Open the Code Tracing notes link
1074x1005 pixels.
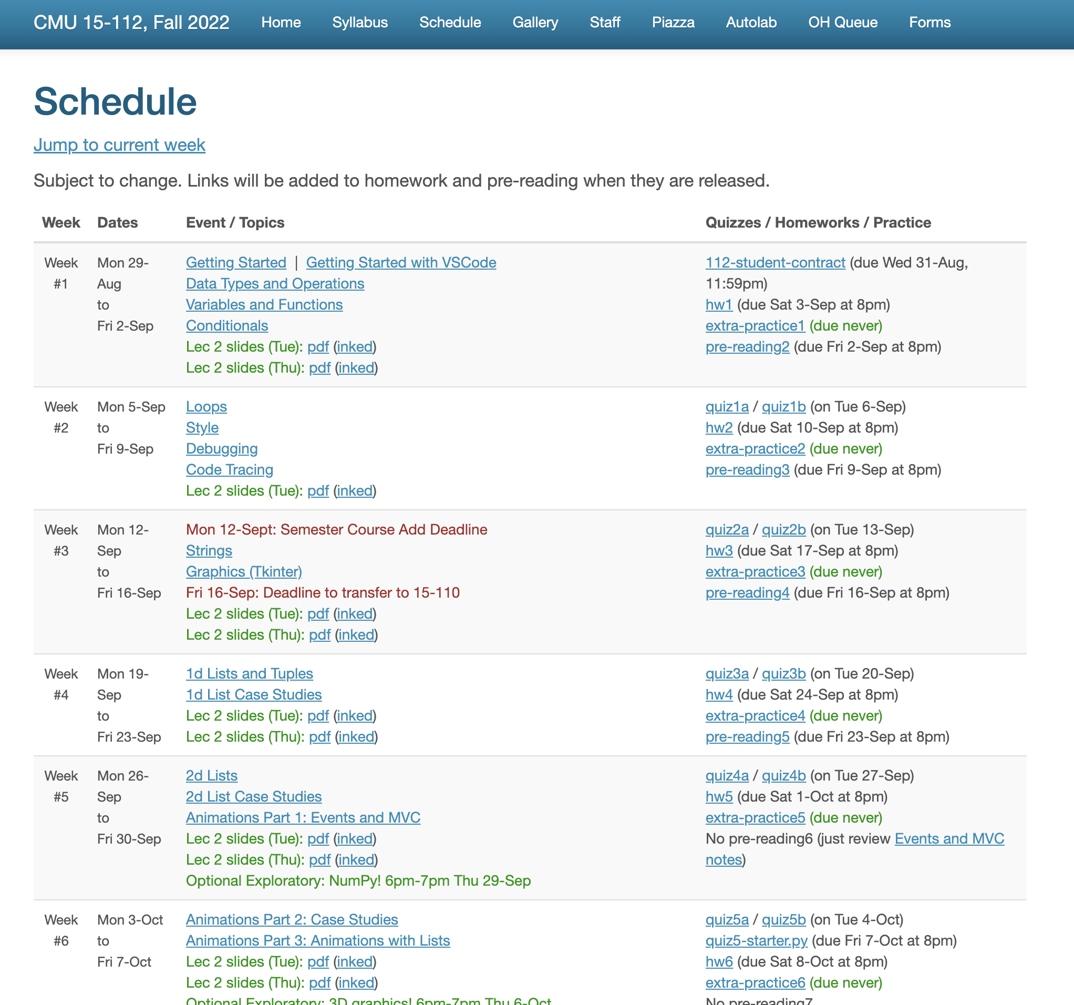(x=230, y=469)
